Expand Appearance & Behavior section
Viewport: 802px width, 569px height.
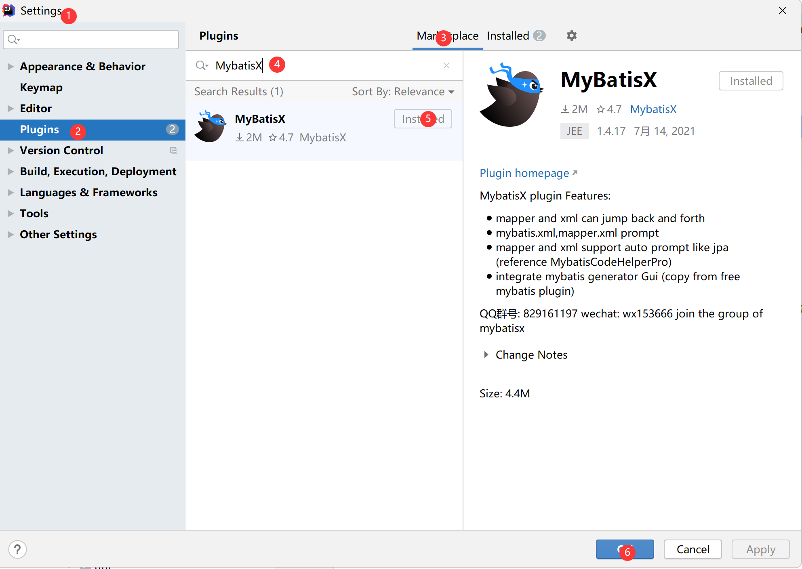point(11,66)
